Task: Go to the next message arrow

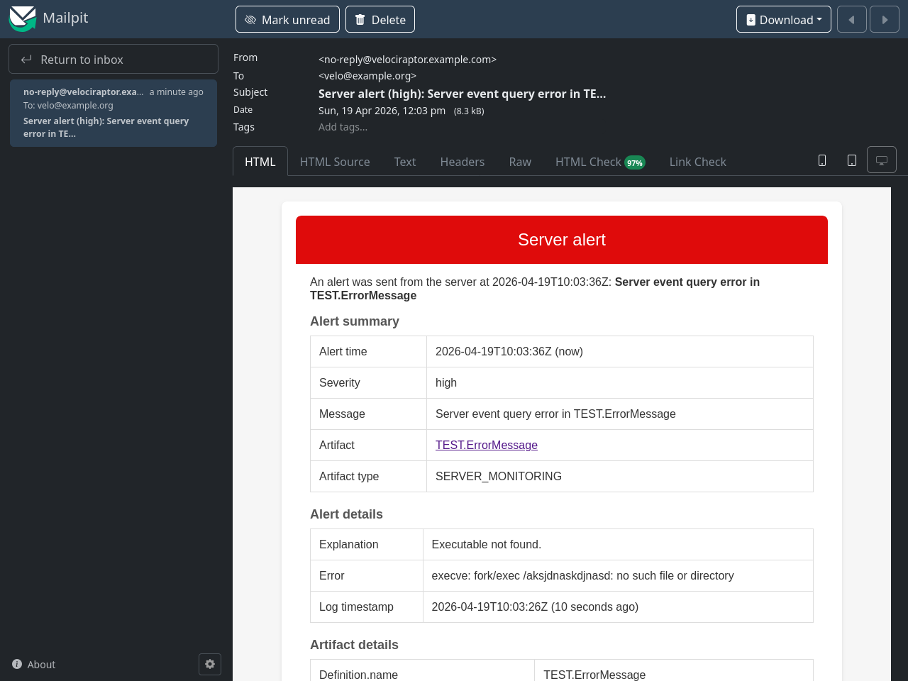Action: point(885,19)
